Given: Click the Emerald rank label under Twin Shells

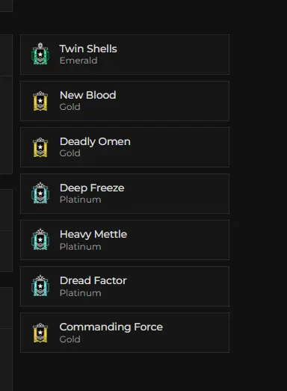Looking at the screenshot, I should [78, 61].
